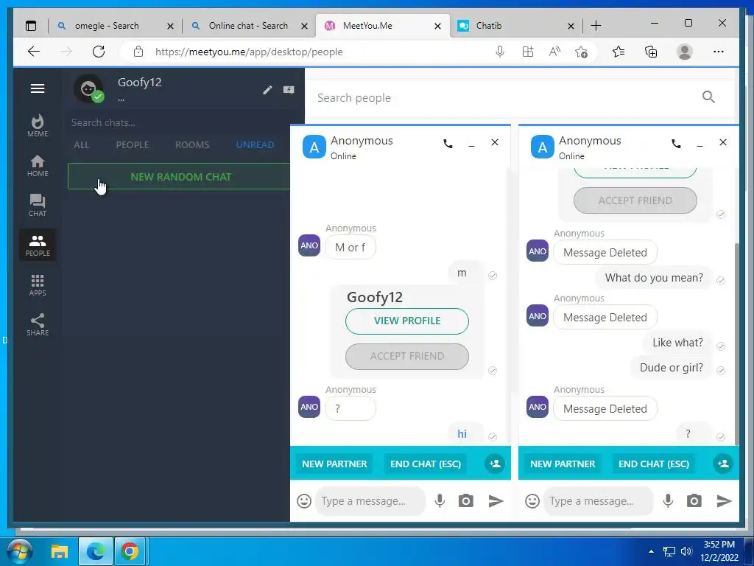Select PEOPLE in the sidebar
754x566 pixels.
[x=38, y=245]
